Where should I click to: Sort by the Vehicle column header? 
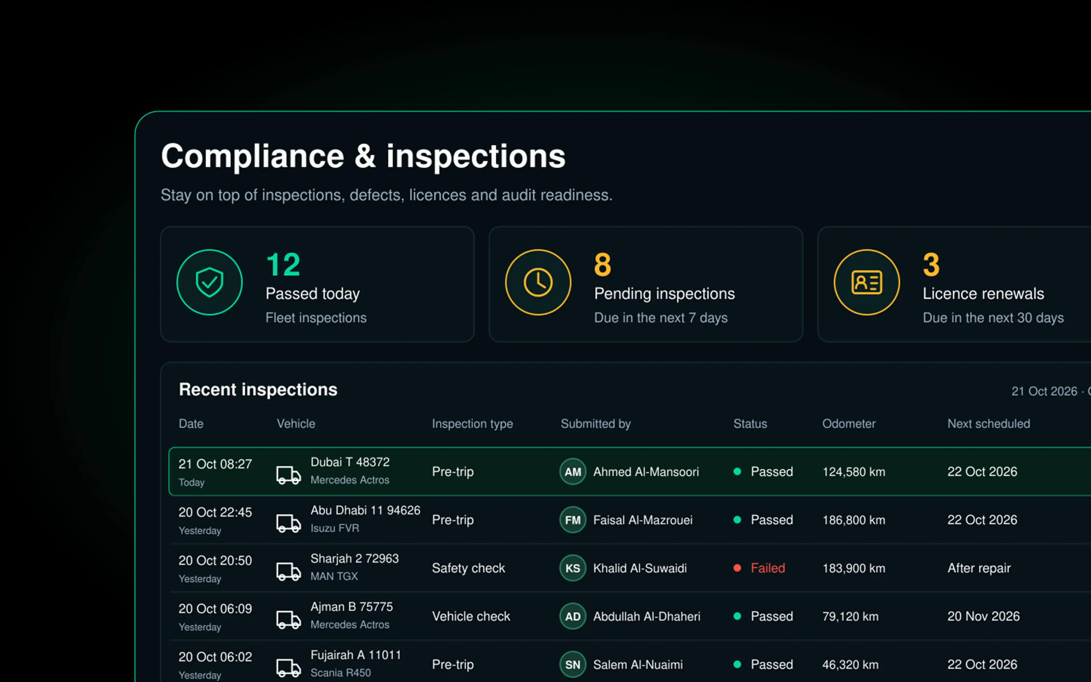point(296,424)
